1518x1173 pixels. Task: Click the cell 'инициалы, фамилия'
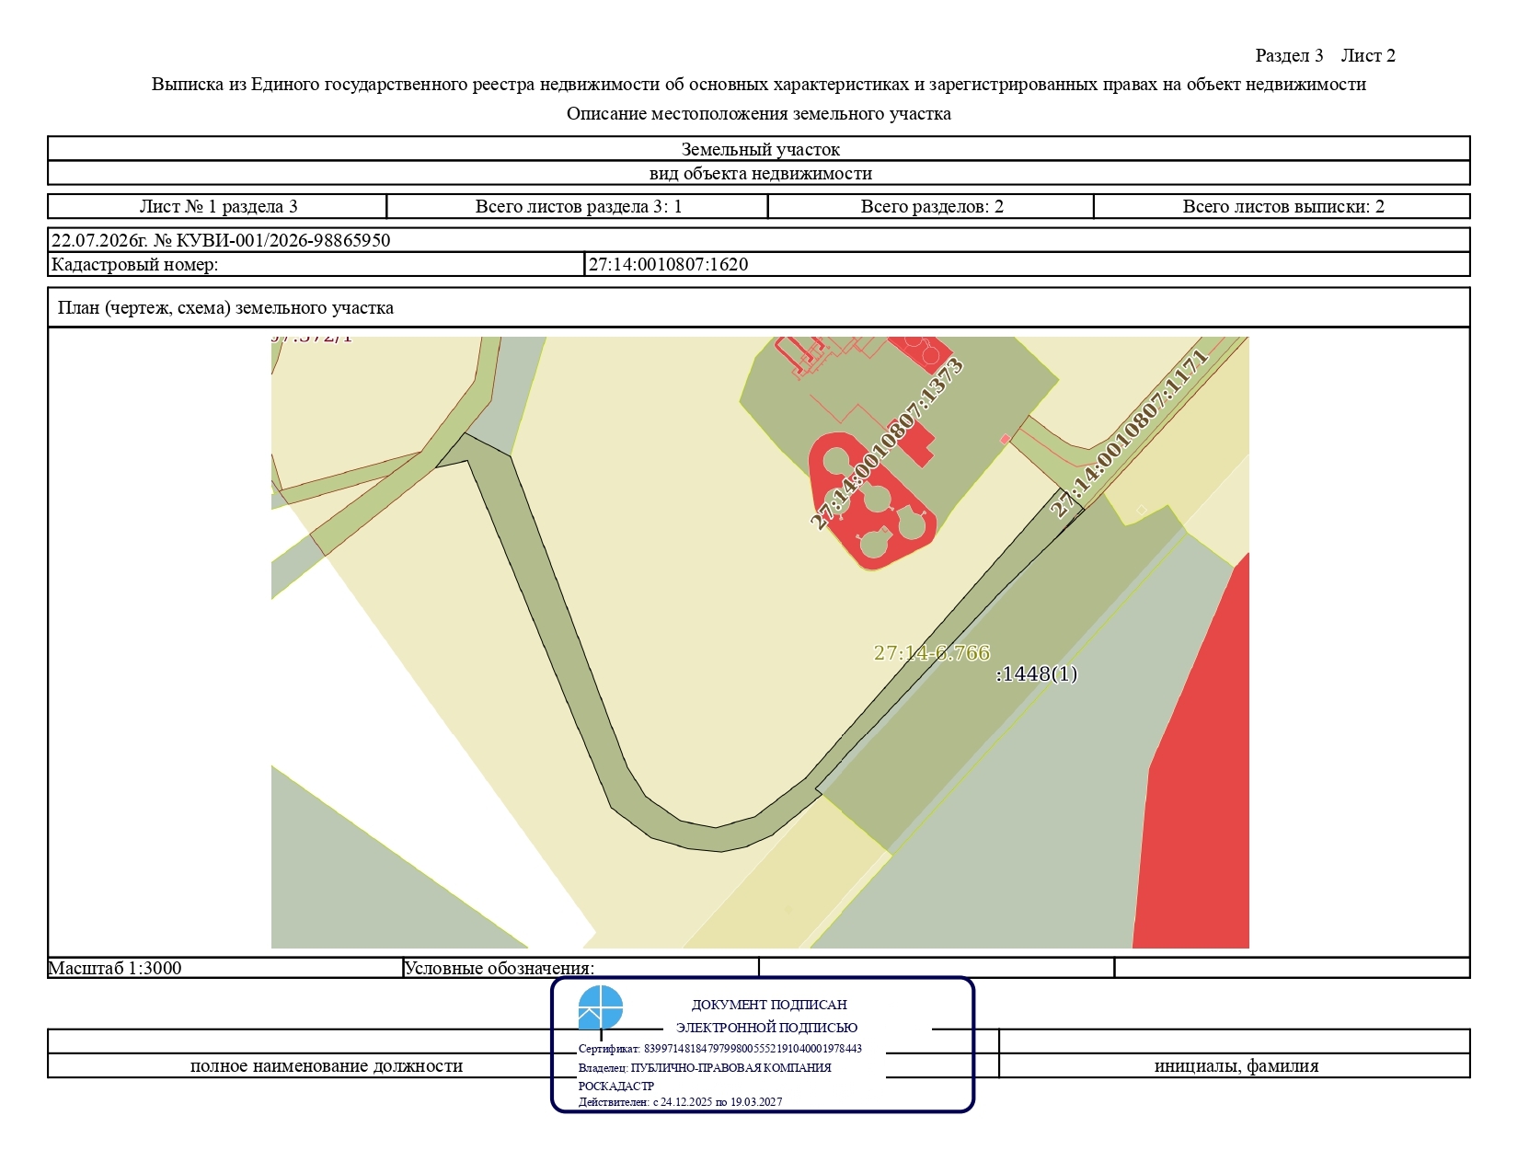click(x=1236, y=1066)
